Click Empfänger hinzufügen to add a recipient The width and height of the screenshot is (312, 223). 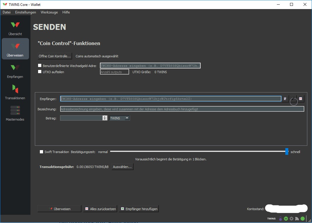139,209
